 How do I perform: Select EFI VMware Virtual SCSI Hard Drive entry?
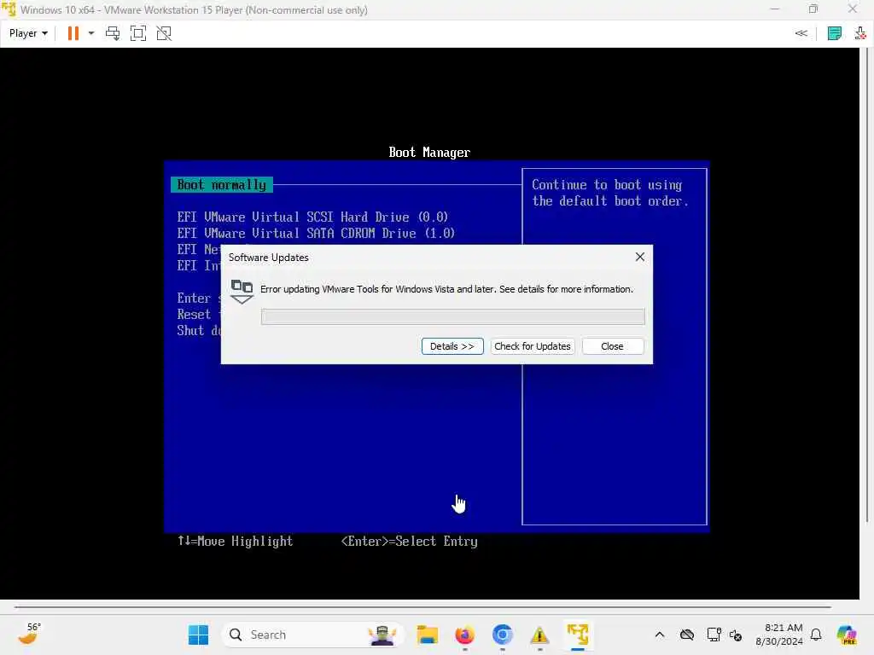point(312,217)
